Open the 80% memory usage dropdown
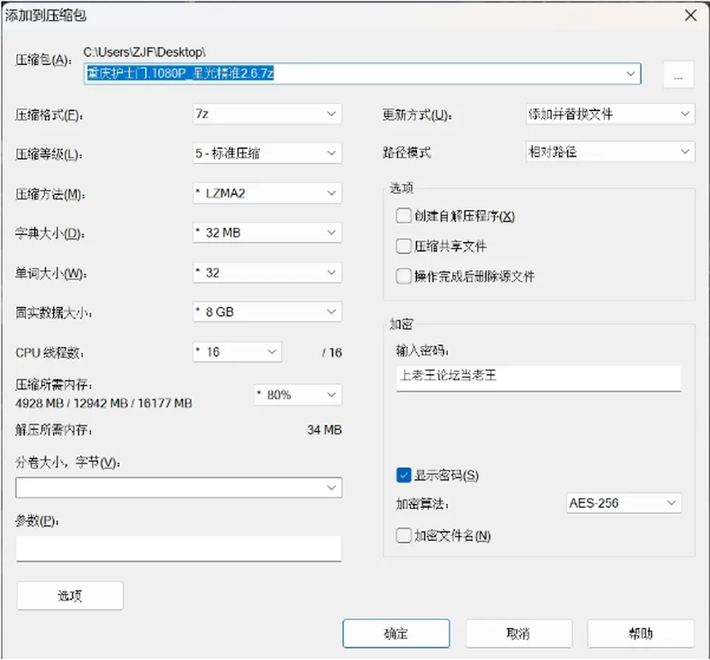710x660 pixels. tap(298, 395)
